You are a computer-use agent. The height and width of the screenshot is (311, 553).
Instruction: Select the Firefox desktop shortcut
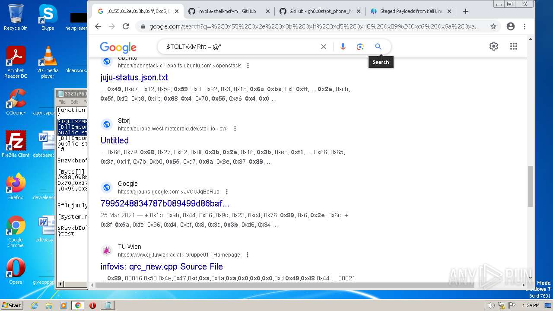[16, 187]
